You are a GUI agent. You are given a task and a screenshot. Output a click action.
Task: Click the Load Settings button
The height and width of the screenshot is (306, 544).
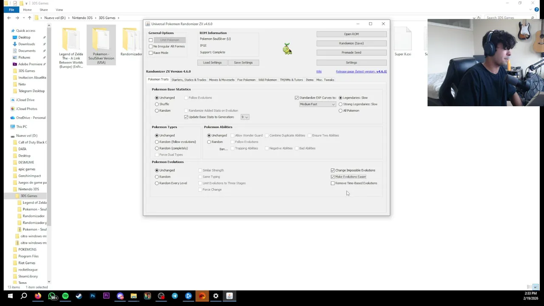click(212, 62)
